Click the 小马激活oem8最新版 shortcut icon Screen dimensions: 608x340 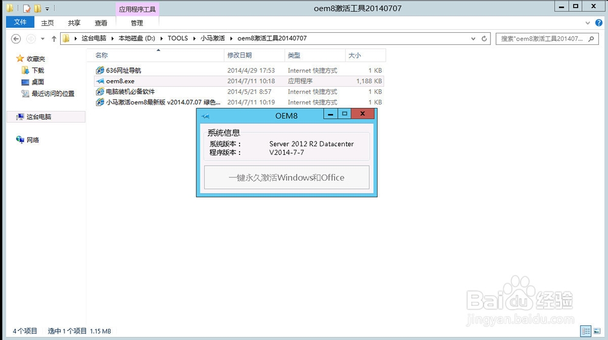100,102
